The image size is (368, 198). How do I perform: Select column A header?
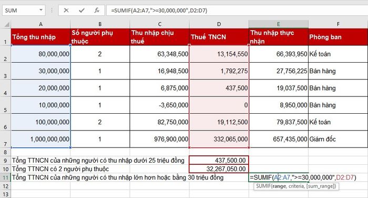point(40,24)
